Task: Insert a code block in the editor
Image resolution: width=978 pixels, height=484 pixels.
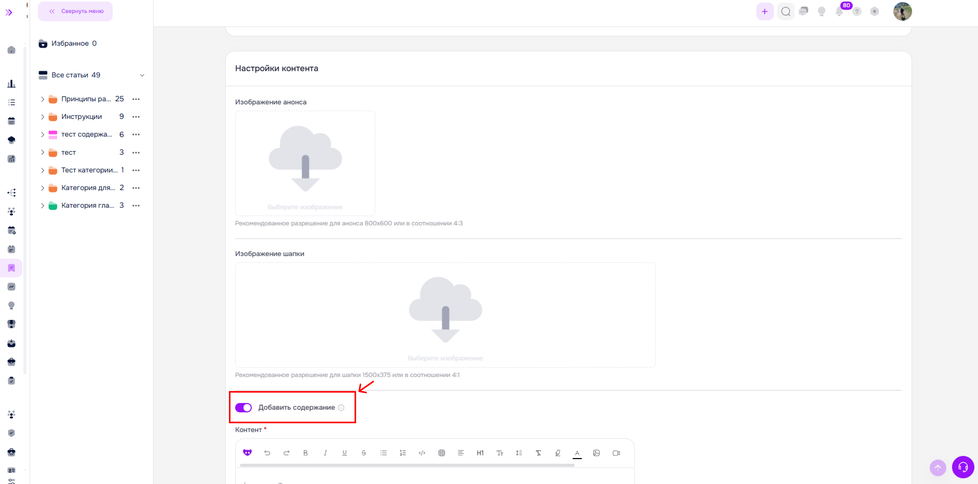Action: tap(422, 453)
